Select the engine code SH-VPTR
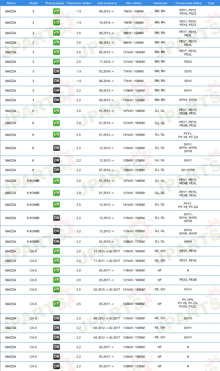Viewport: 220px width, 371px height. [x=188, y=170]
